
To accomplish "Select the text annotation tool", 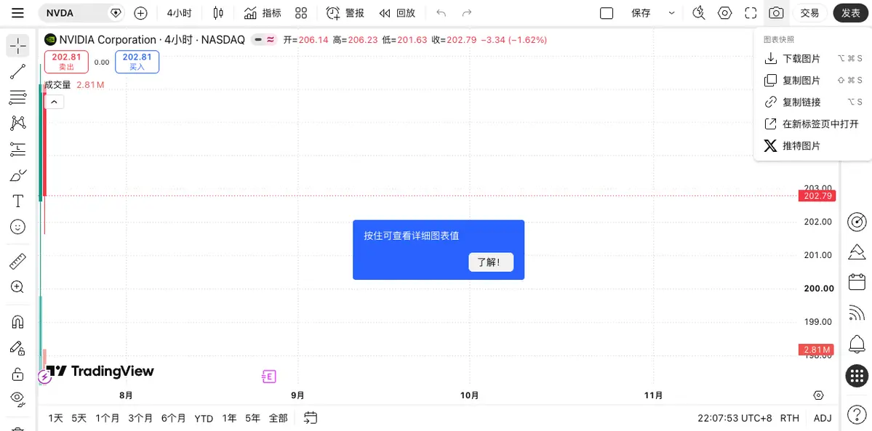I will pyautogui.click(x=17, y=200).
